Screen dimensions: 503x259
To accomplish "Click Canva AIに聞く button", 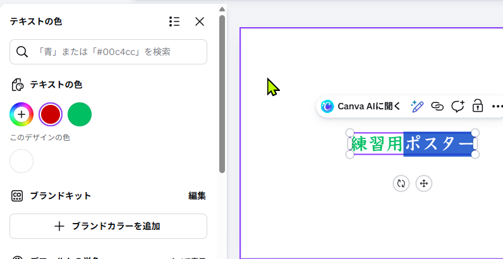I will [x=361, y=106].
